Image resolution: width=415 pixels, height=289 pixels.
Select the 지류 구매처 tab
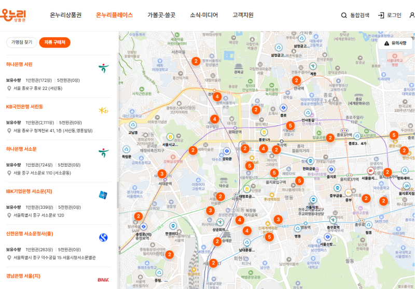tap(55, 42)
